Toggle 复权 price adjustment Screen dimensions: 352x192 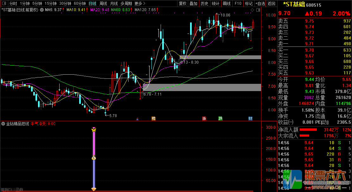coord(183,4)
